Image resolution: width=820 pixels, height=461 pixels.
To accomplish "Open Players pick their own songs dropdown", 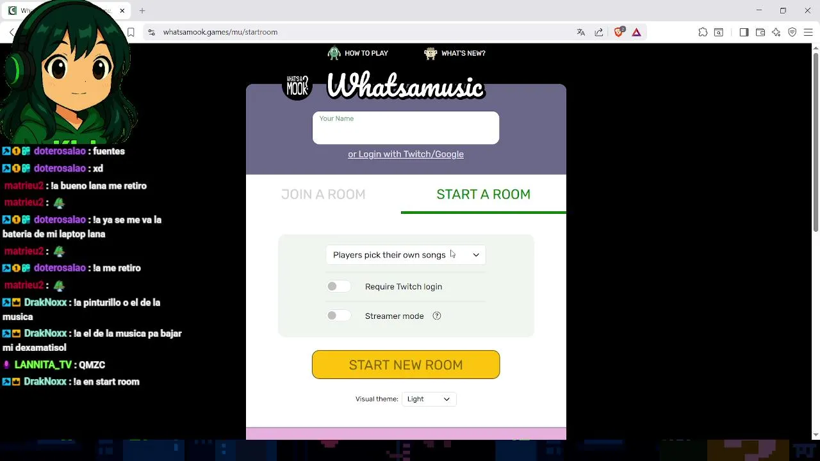I will [406, 255].
